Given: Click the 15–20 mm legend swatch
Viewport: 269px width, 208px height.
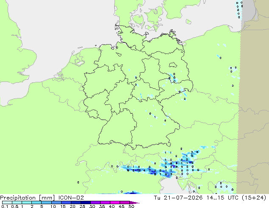Looking at the screenshot, I should click(x=66, y=202).
